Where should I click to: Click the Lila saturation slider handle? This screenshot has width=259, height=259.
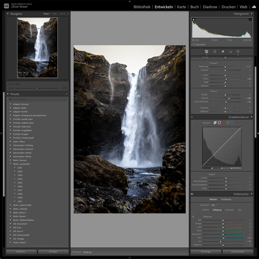click(x=220, y=241)
